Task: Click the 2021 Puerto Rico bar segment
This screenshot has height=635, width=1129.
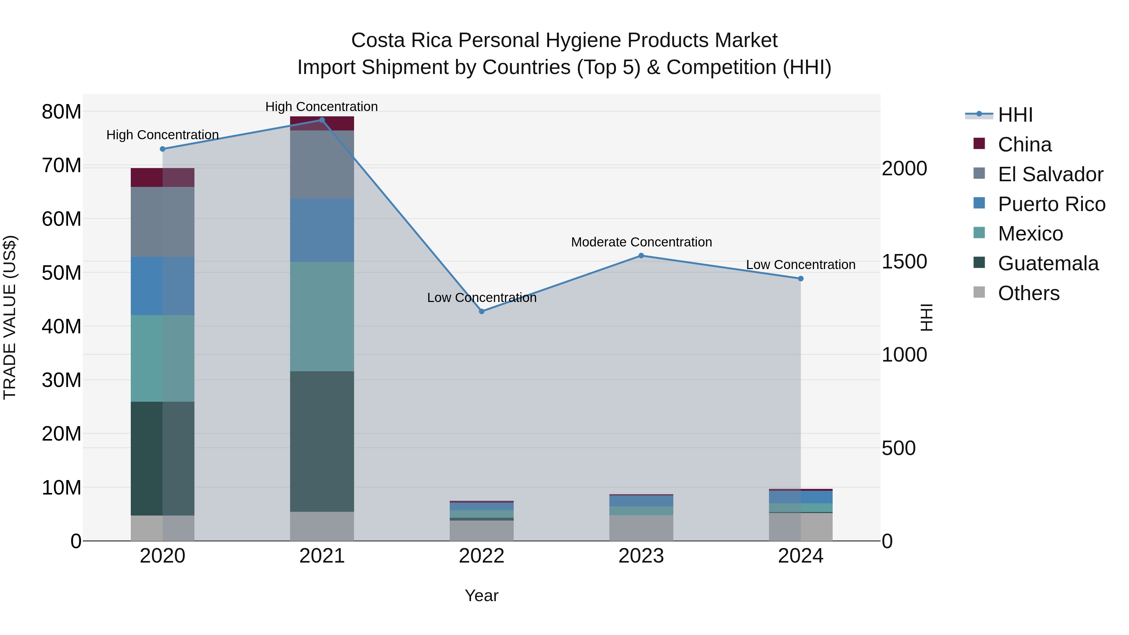Action: click(322, 230)
